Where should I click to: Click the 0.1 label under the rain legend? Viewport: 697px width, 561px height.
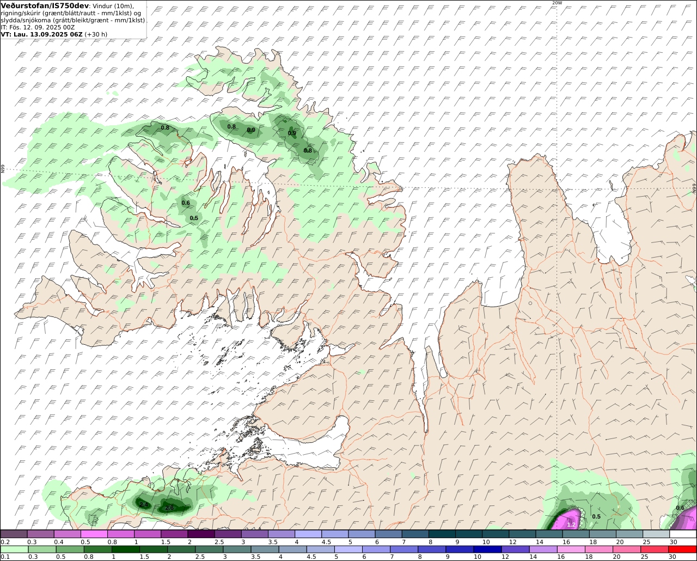[x=5, y=557]
